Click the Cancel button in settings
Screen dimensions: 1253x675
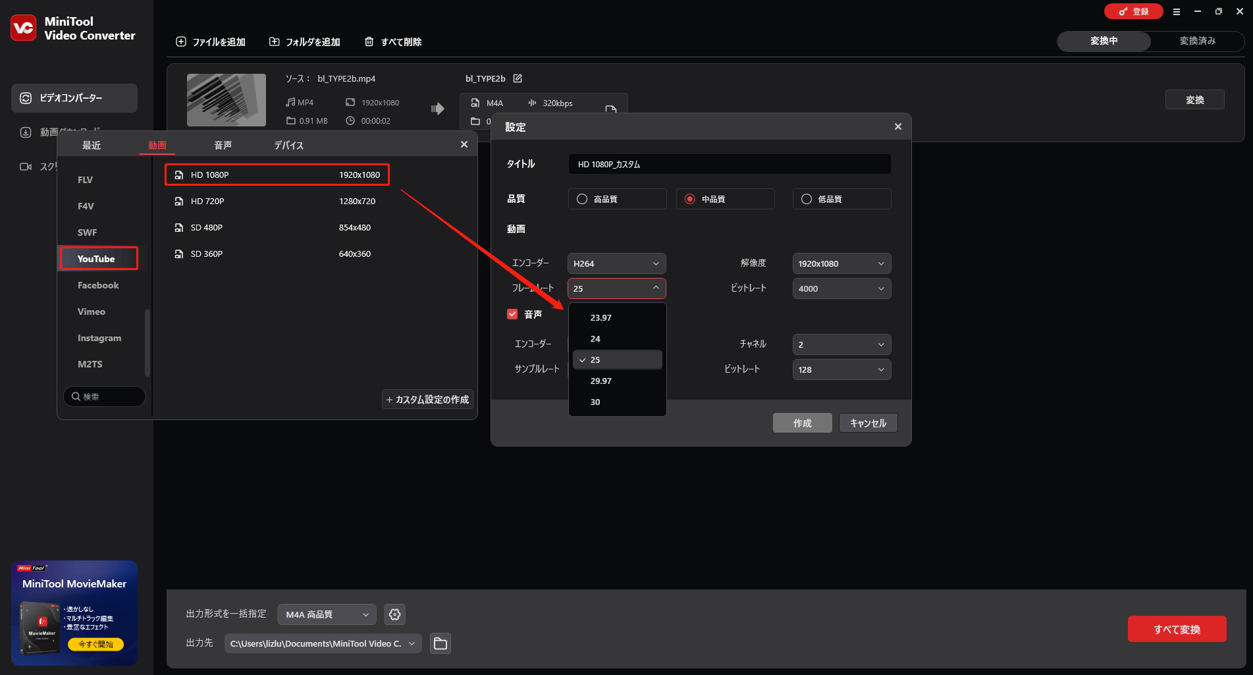[x=868, y=423]
